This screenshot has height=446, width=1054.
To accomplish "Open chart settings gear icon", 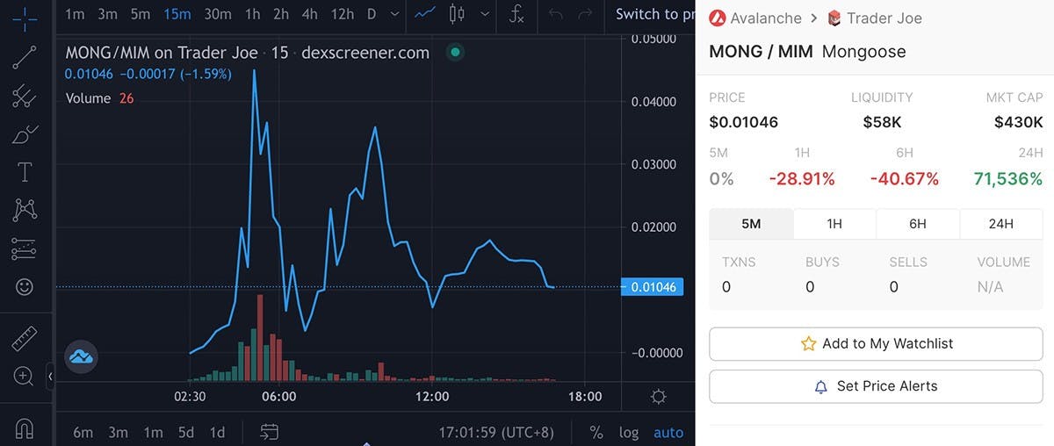I will [x=658, y=397].
